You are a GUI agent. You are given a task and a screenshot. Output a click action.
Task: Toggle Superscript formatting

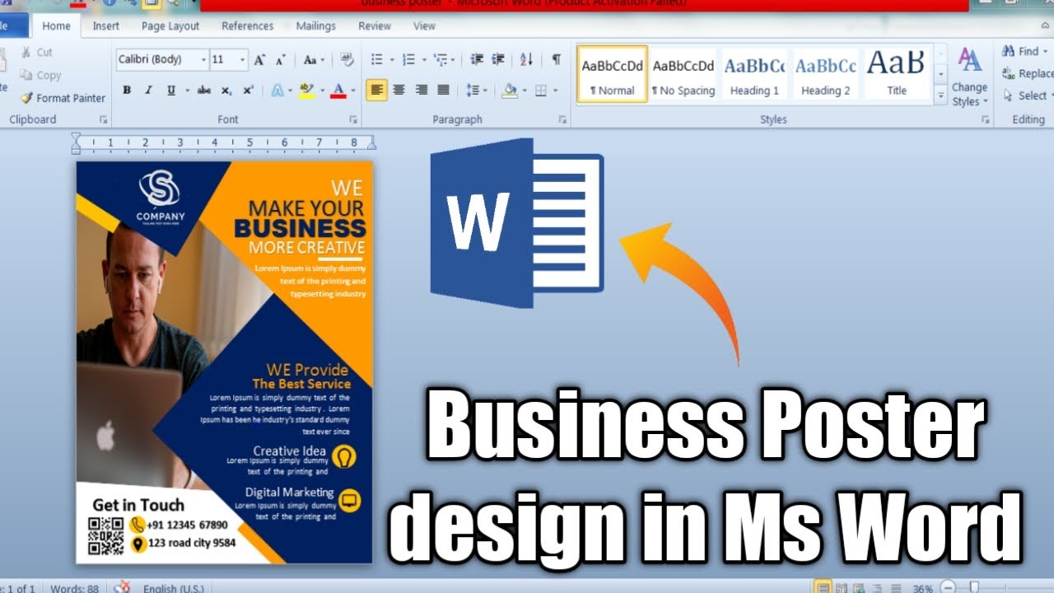click(248, 90)
